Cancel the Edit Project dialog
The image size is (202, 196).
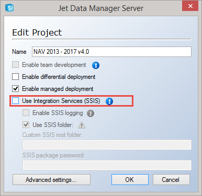point(171,180)
